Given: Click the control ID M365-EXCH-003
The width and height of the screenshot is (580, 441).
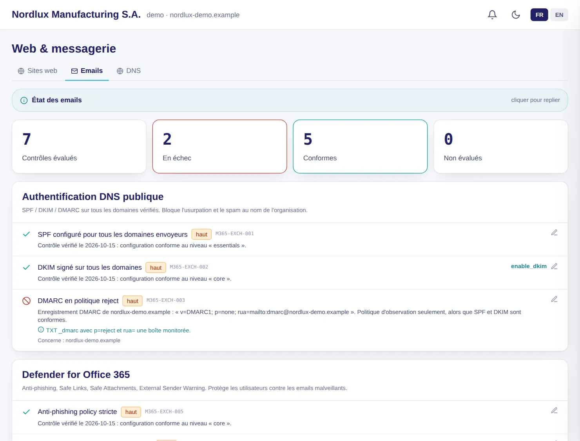Looking at the screenshot, I should (x=166, y=300).
